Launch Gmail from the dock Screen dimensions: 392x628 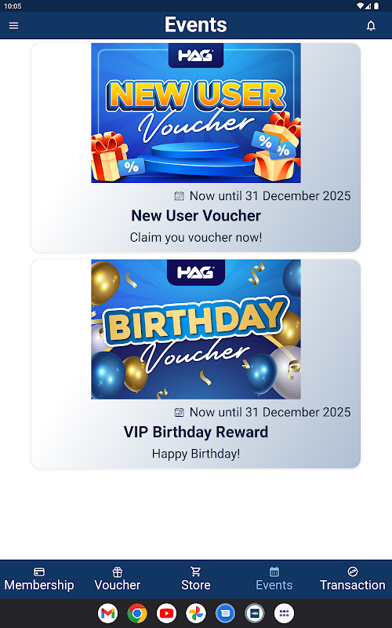click(x=107, y=613)
